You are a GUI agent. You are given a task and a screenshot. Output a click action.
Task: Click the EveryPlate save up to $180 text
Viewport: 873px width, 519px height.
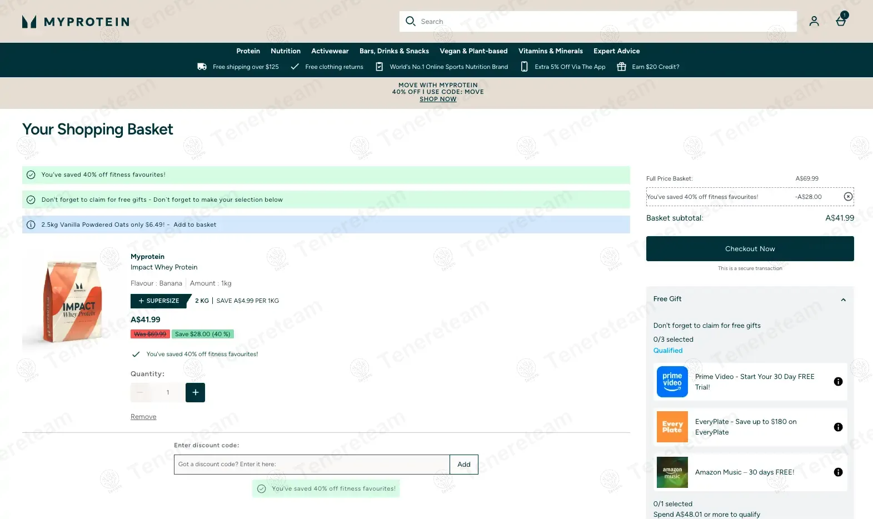point(746,427)
